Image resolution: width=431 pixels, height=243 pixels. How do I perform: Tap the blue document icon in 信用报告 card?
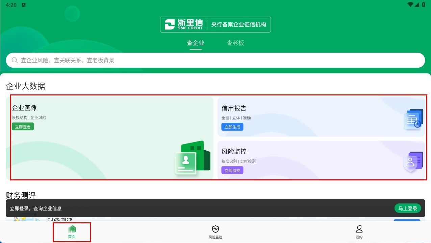413,119
